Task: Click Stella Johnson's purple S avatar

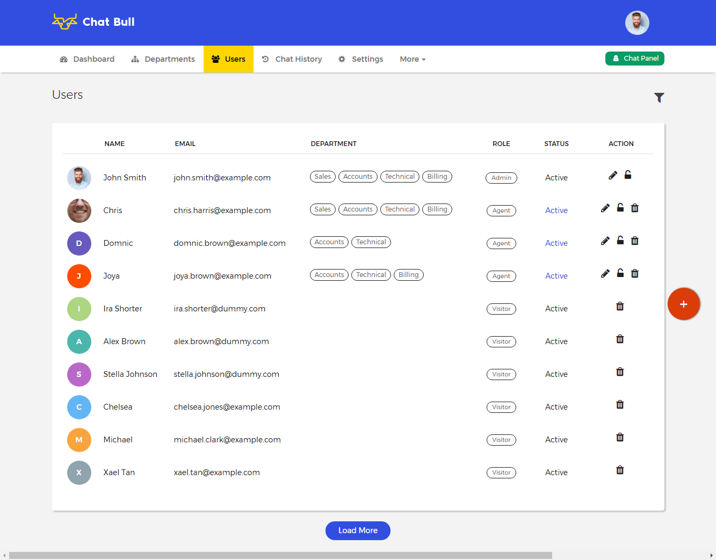Action: pyautogui.click(x=79, y=374)
